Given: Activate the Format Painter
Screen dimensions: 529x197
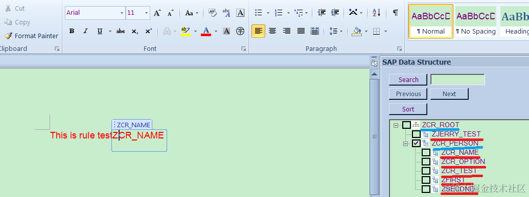Looking at the screenshot, I should click(x=31, y=36).
